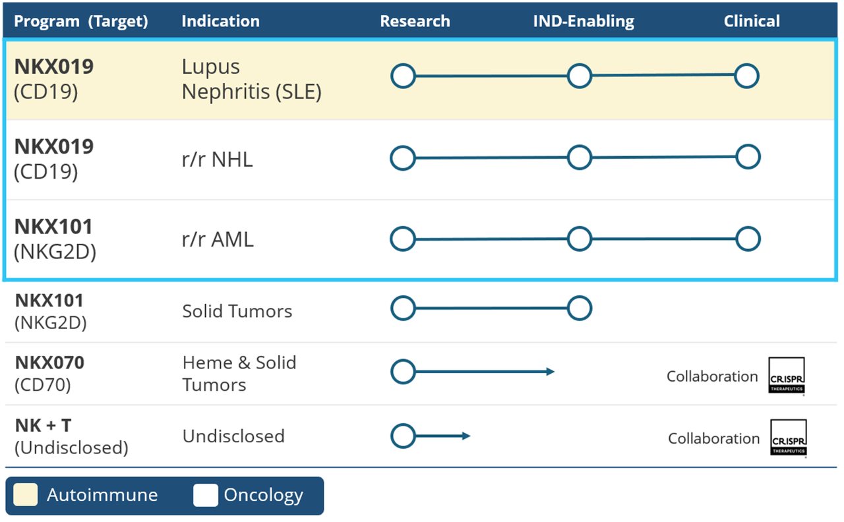This screenshot has height=522, width=844.
Task: Select the Program (Target) column header
Action: pos(81,21)
